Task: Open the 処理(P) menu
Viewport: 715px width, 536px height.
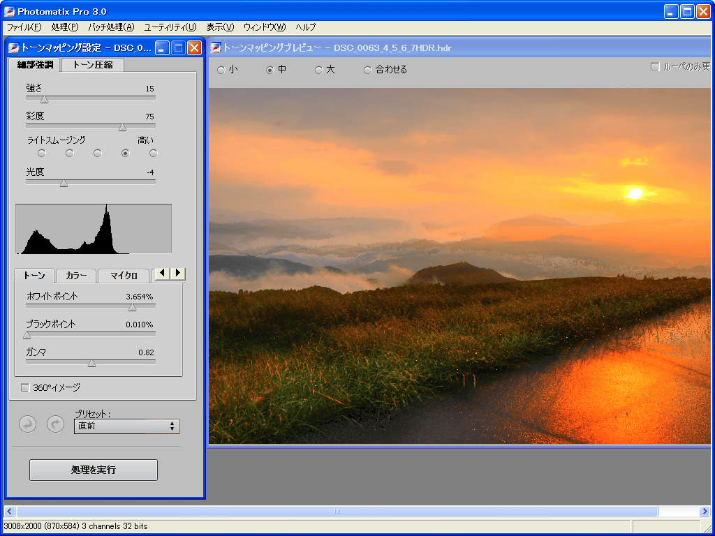Action: click(65, 27)
